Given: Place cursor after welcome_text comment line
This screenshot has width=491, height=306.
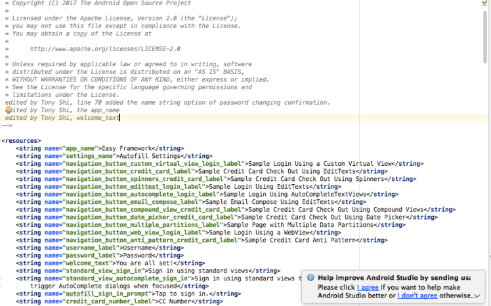Looking at the screenshot, I should pos(120,118).
